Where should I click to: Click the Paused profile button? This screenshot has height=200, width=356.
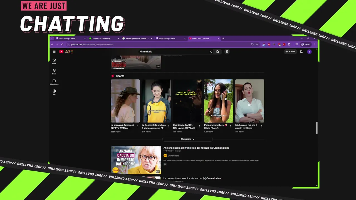(x=306, y=44)
